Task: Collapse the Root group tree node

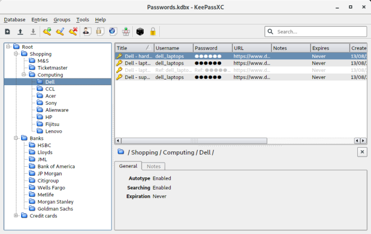Action: pyautogui.click(x=8, y=47)
